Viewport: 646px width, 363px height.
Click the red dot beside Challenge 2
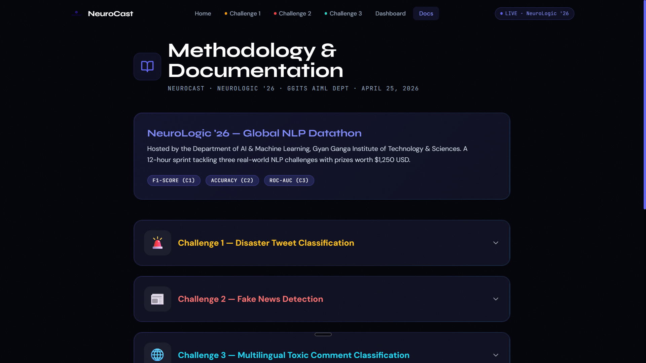pyautogui.click(x=275, y=13)
